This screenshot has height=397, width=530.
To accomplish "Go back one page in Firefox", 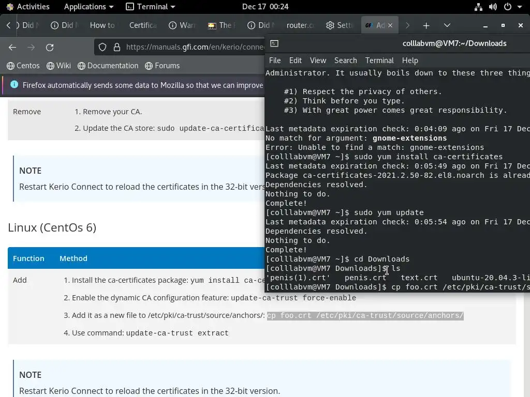I will tap(12, 47).
